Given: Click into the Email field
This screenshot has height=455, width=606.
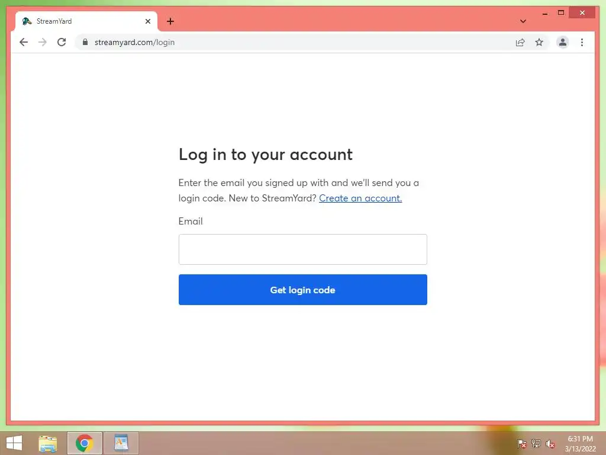Looking at the screenshot, I should (302, 249).
